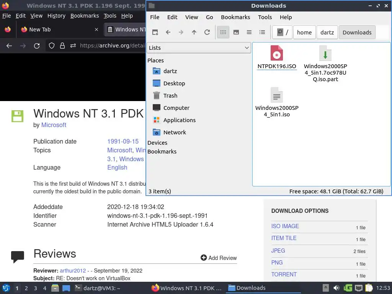This screenshot has height=294, width=392.
Task: Open Go menu in Downloads window
Action: [x=209, y=17]
